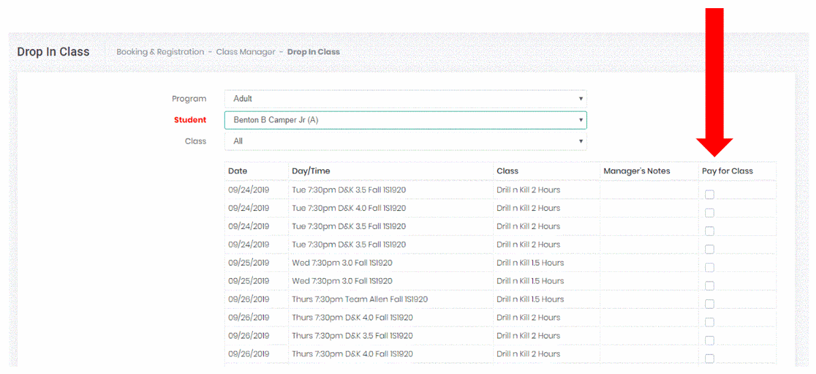Image resolution: width=816 pixels, height=374 pixels.
Task: Click the Manager's Notes column header
Action: [636, 171]
